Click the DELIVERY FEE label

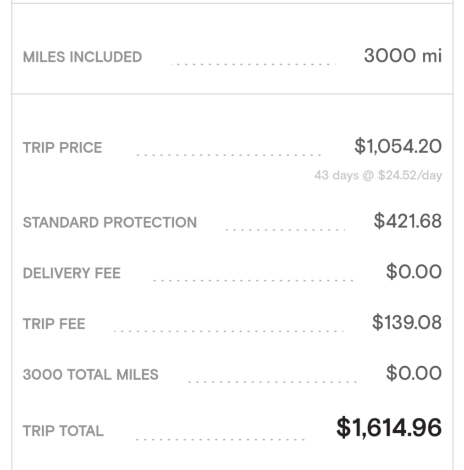pos(72,273)
